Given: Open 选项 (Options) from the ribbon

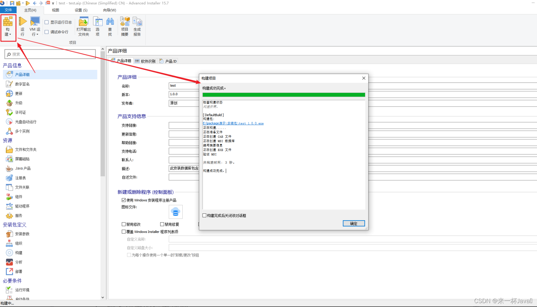Looking at the screenshot, I should pos(98,26).
